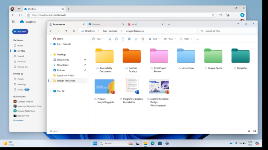
Task: Open the Windows Start button
Action: 95,143
